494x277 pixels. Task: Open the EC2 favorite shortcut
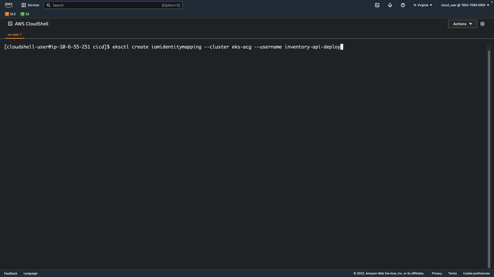(11, 14)
